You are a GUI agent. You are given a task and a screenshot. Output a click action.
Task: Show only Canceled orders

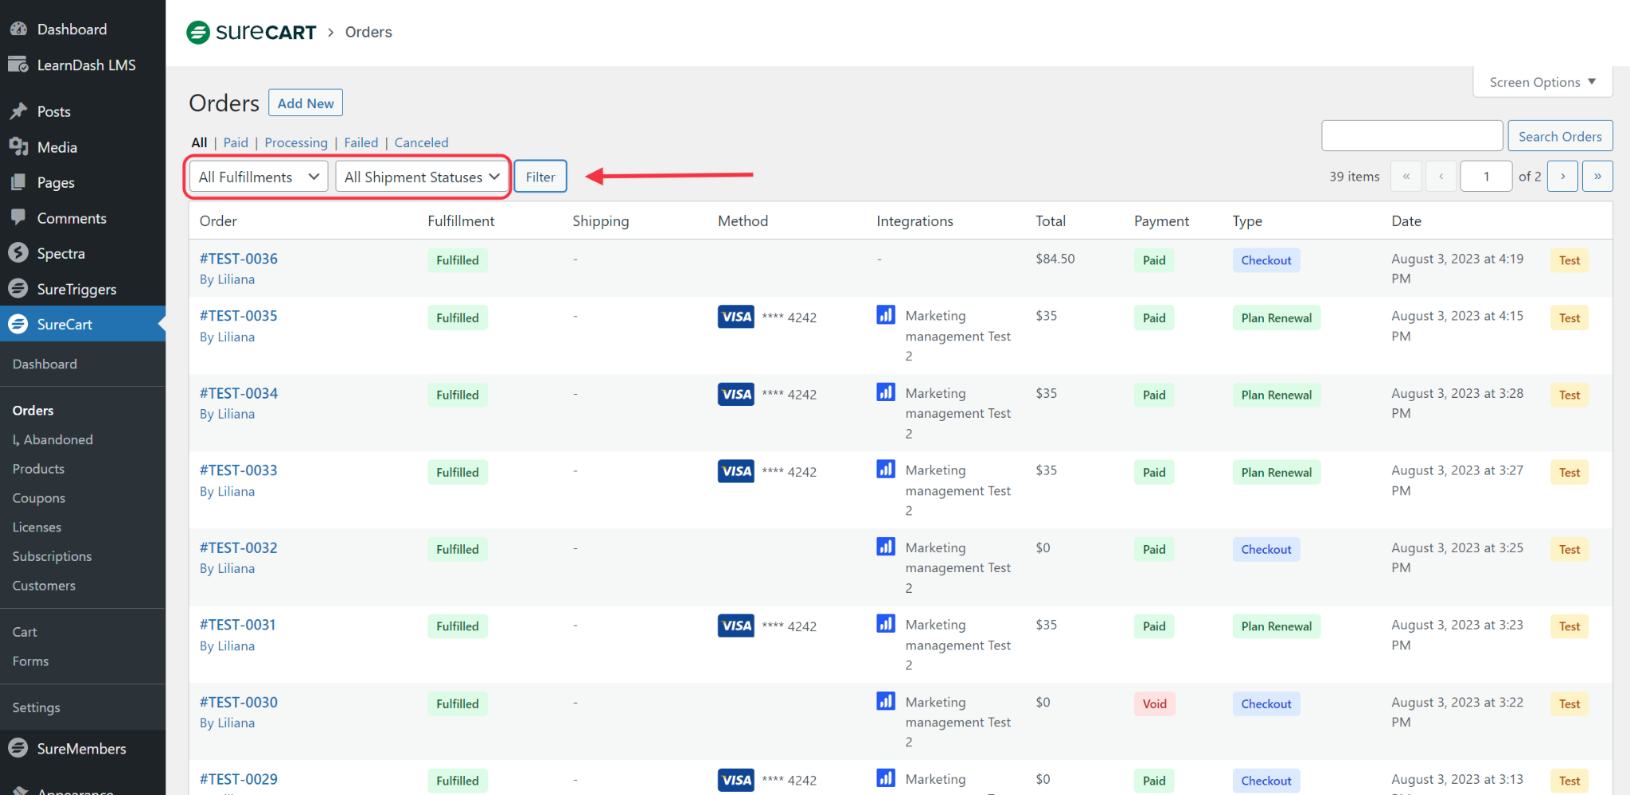(421, 142)
